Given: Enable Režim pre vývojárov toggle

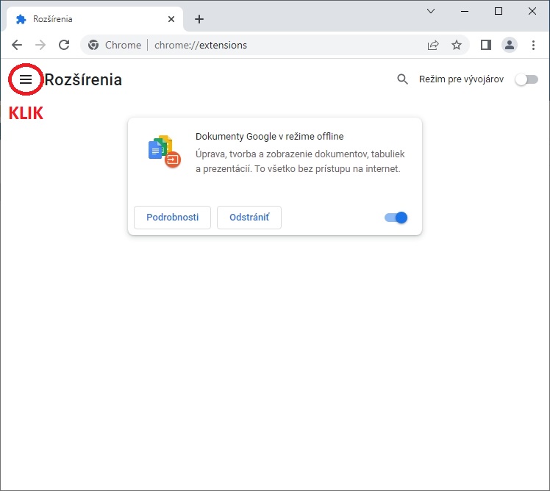Looking at the screenshot, I should [x=526, y=79].
